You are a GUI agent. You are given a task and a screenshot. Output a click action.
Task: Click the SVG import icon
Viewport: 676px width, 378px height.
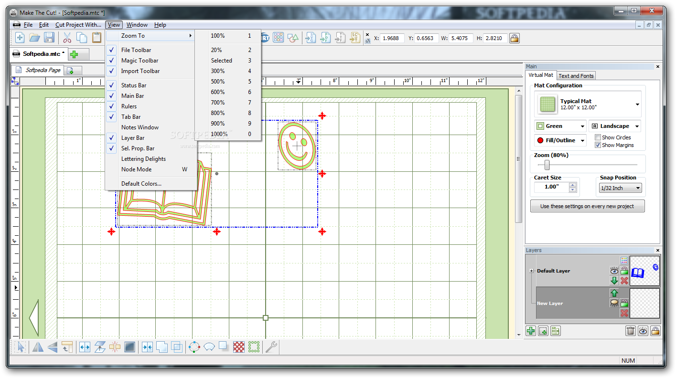[311, 38]
